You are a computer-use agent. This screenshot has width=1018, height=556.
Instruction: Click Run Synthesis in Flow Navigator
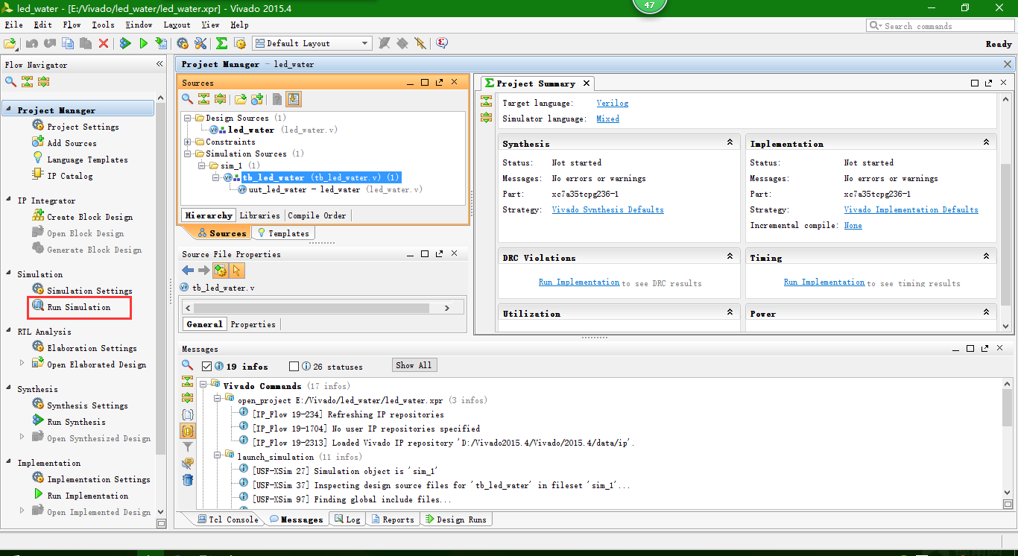click(76, 422)
